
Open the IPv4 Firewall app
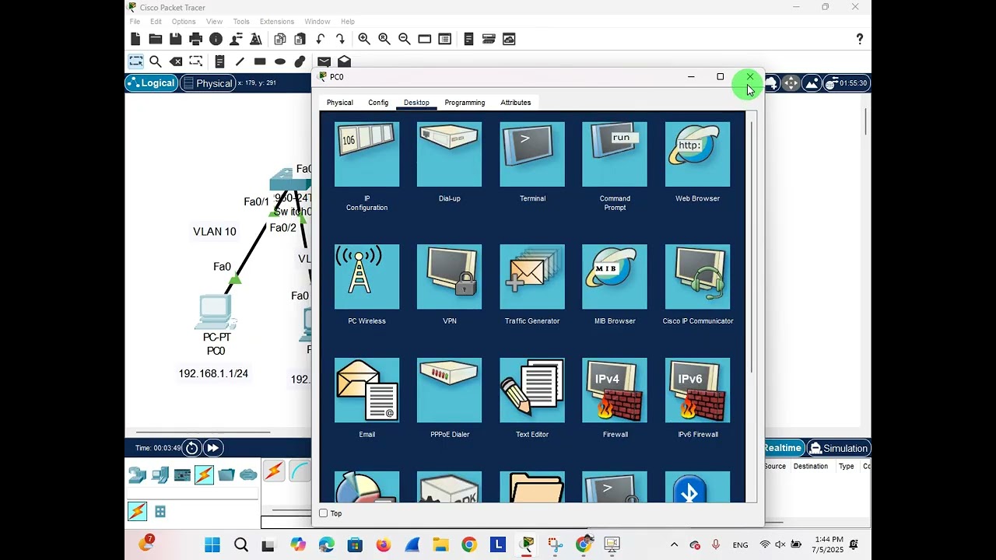pyautogui.click(x=615, y=390)
